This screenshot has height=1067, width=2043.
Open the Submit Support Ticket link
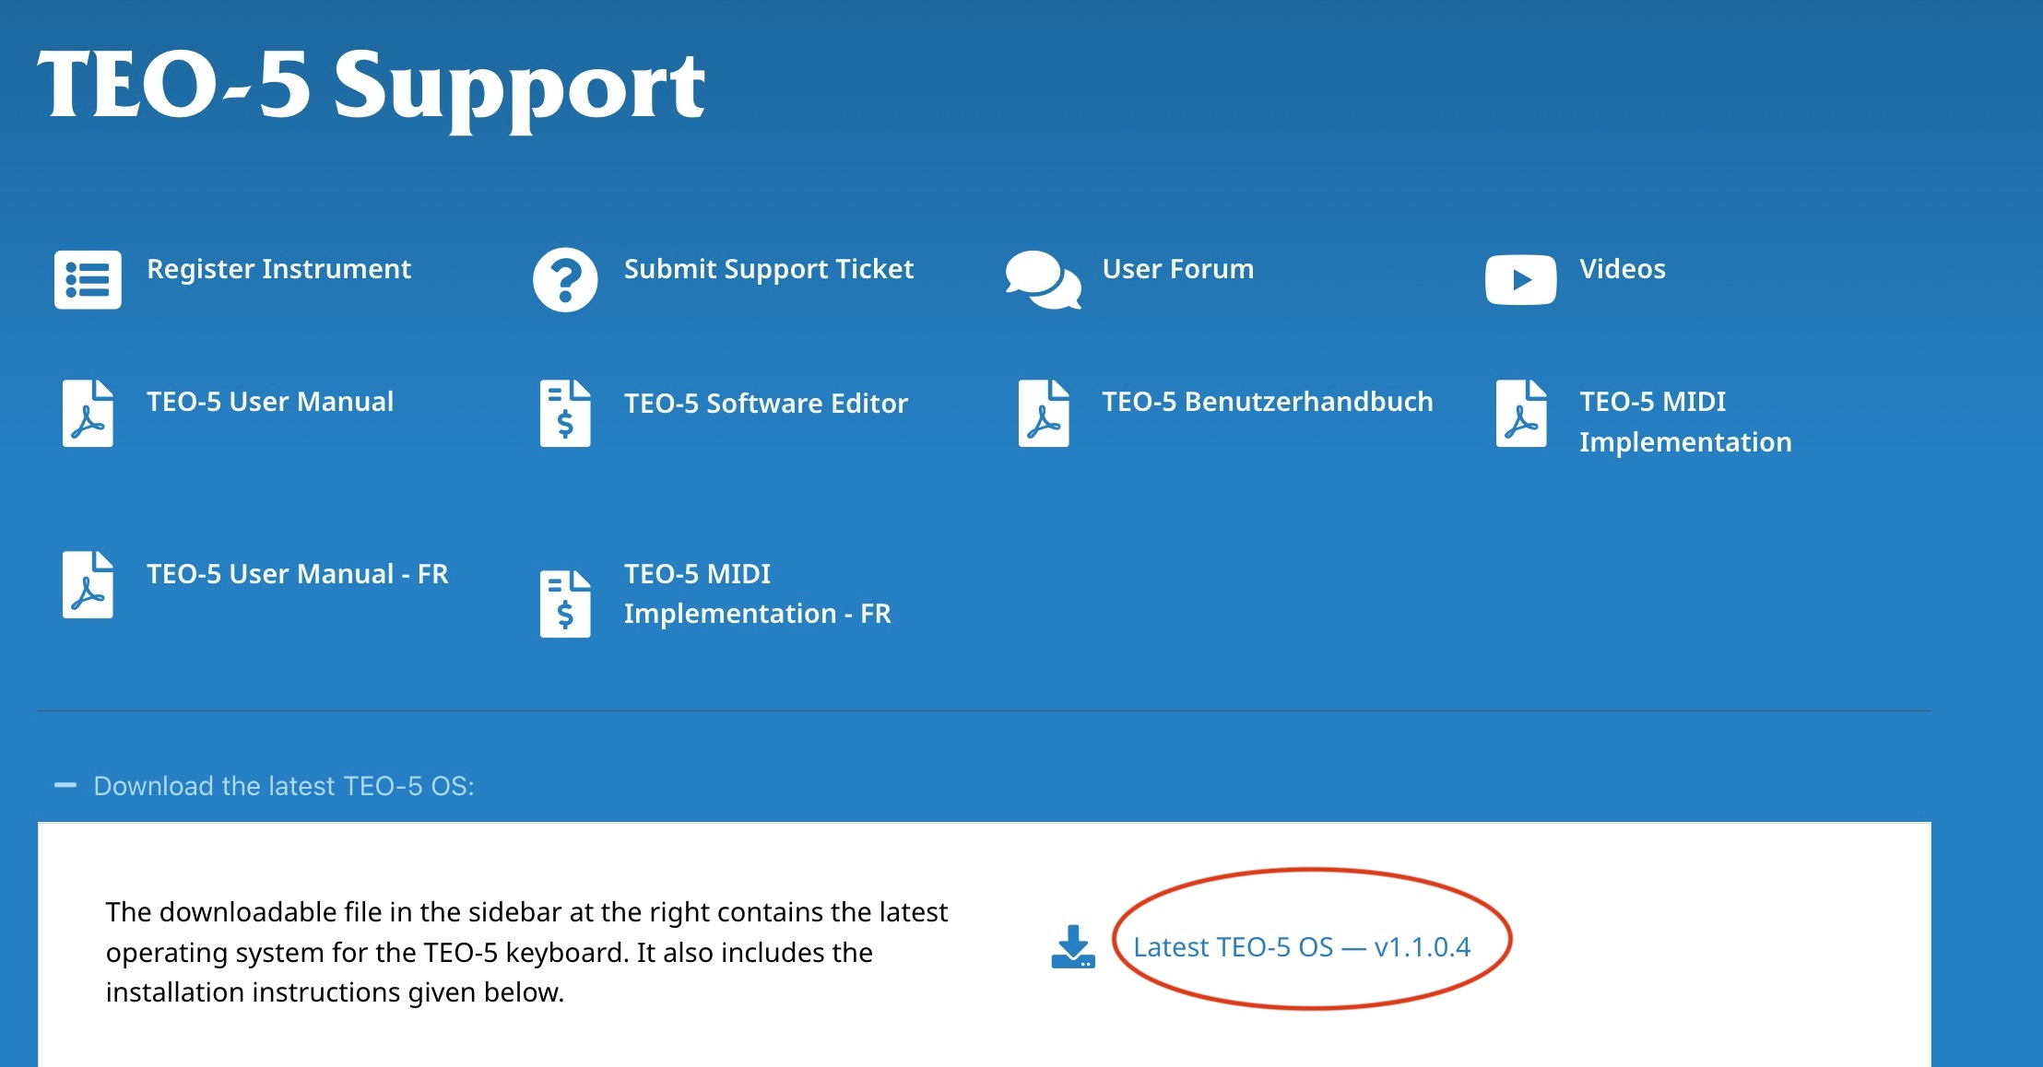pos(768,269)
